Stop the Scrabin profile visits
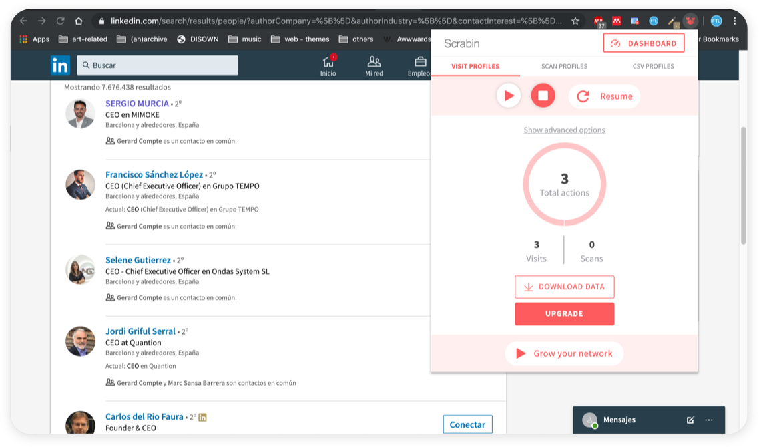This screenshot has width=759, height=447. [x=543, y=96]
